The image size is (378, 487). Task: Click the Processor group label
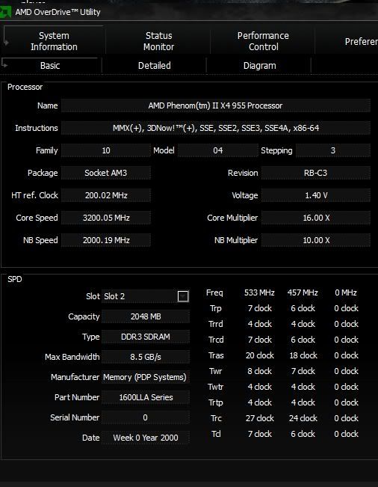click(25, 87)
